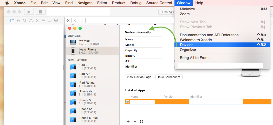Open the Symbol navigator hierarchy icon
This screenshot has width=273, height=125.
click(x=18, y=21)
